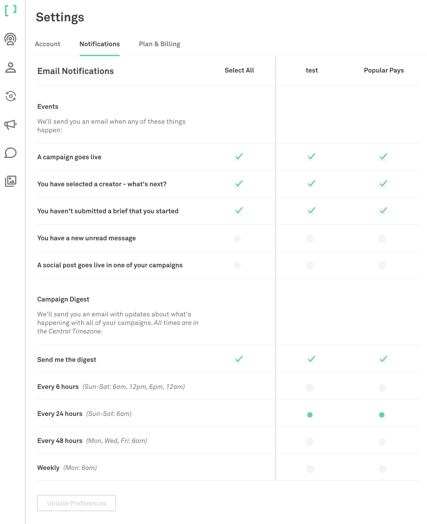Check Select All for new unread message
This screenshot has width=427, height=524.
(x=237, y=238)
